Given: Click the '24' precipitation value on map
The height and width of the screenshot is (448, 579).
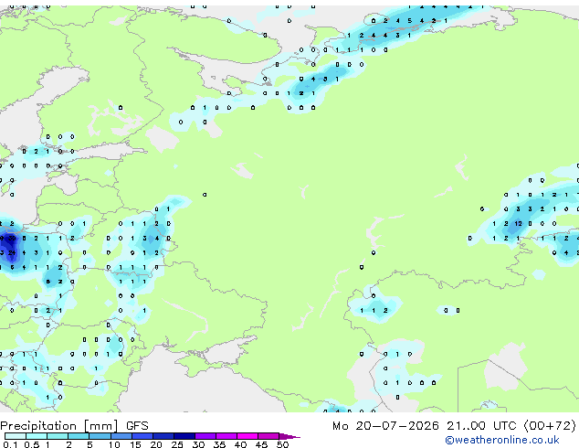Looking at the screenshot, I should [12, 253].
